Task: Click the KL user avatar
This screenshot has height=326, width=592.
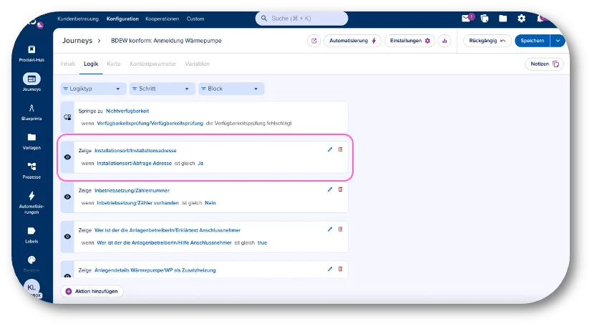Action: pos(31,287)
